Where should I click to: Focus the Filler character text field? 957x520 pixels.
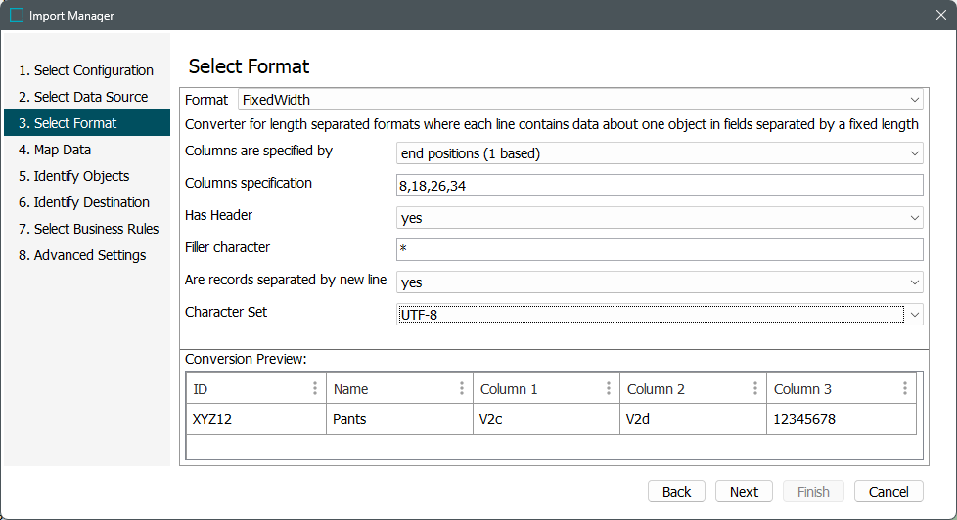tap(660, 250)
